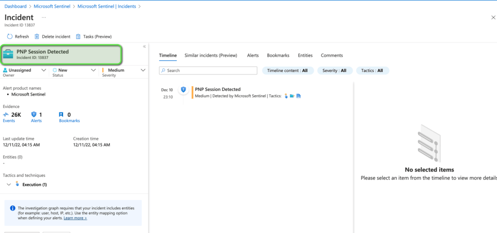The image size is (497, 233).
Task: Click the magnifier icon in Search box
Action: click(163, 71)
